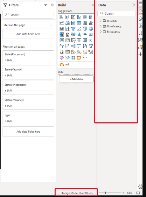The image size is (146, 197).
Task: Collapse the Build pane
Action: tap(93, 5)
